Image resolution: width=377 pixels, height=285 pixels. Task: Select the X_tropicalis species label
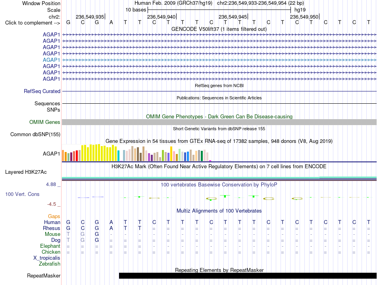click(x=47, y=258)
